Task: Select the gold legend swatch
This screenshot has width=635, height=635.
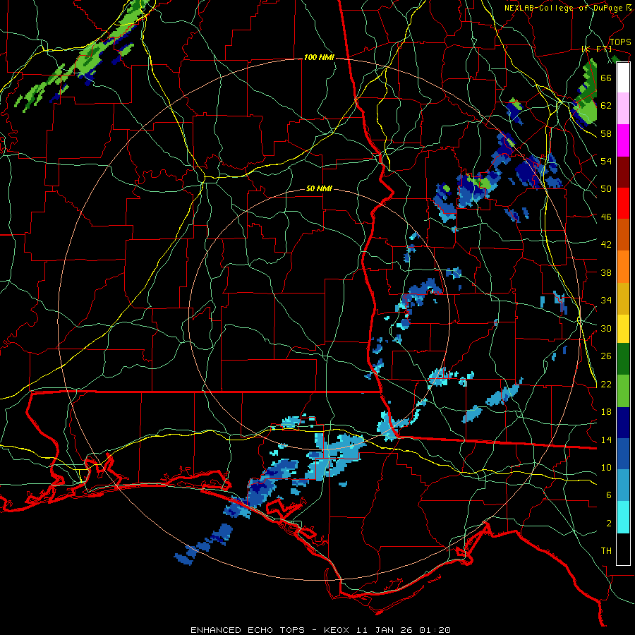Action: (x=623, y=298)
